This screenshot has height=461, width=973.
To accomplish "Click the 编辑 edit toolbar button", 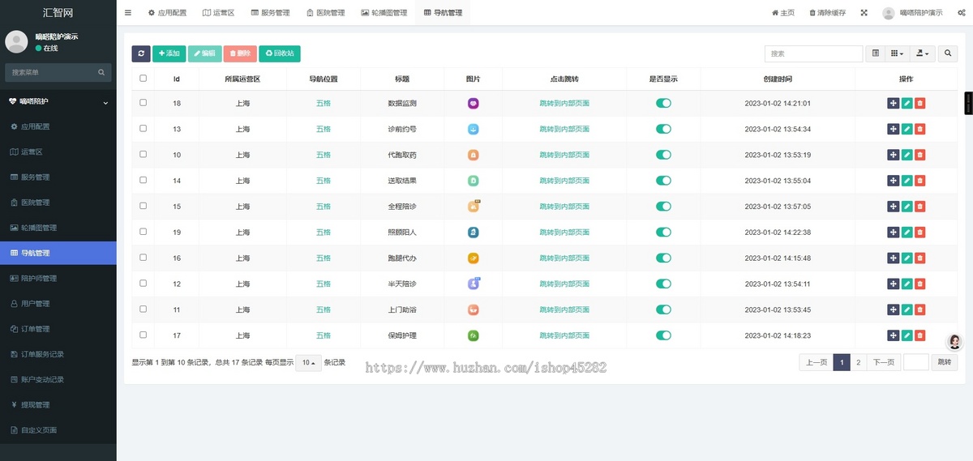I will pyautogui.click(x=204, y=53).
